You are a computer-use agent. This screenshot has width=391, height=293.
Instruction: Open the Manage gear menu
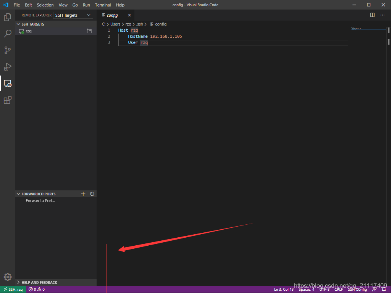coord(8,277)
